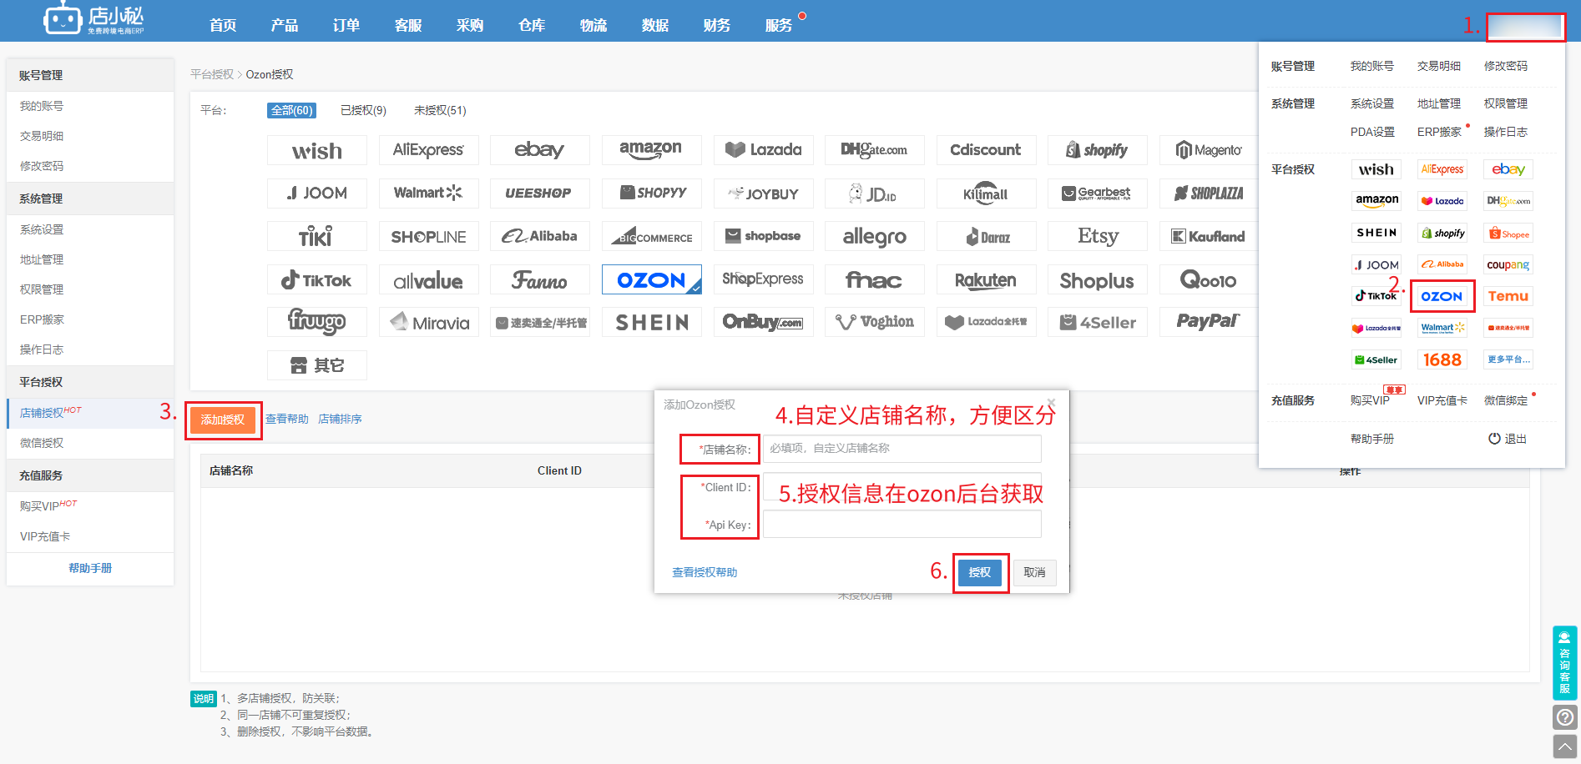Screen dimensions: 1581x764
Task: Open the online customer service widget
Action: tap(1564, 663)
